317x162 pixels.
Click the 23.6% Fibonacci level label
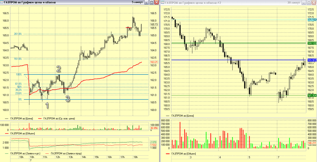pos(19,94)
